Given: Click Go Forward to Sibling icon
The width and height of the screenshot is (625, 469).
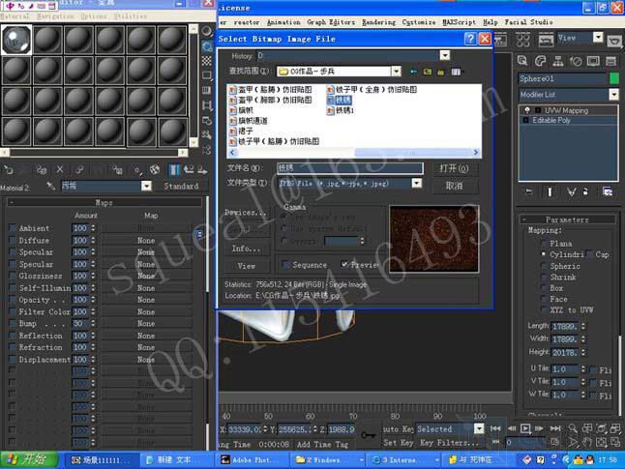Looking at the screenshot, I should point(202,170).
